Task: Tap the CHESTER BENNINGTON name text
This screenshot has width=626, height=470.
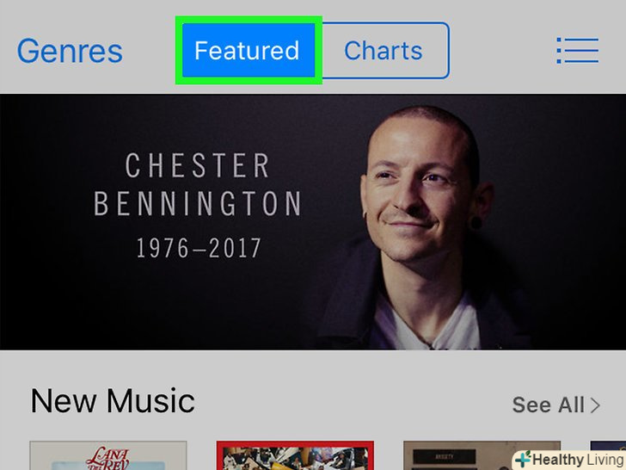Action: (x=198, y=184)
